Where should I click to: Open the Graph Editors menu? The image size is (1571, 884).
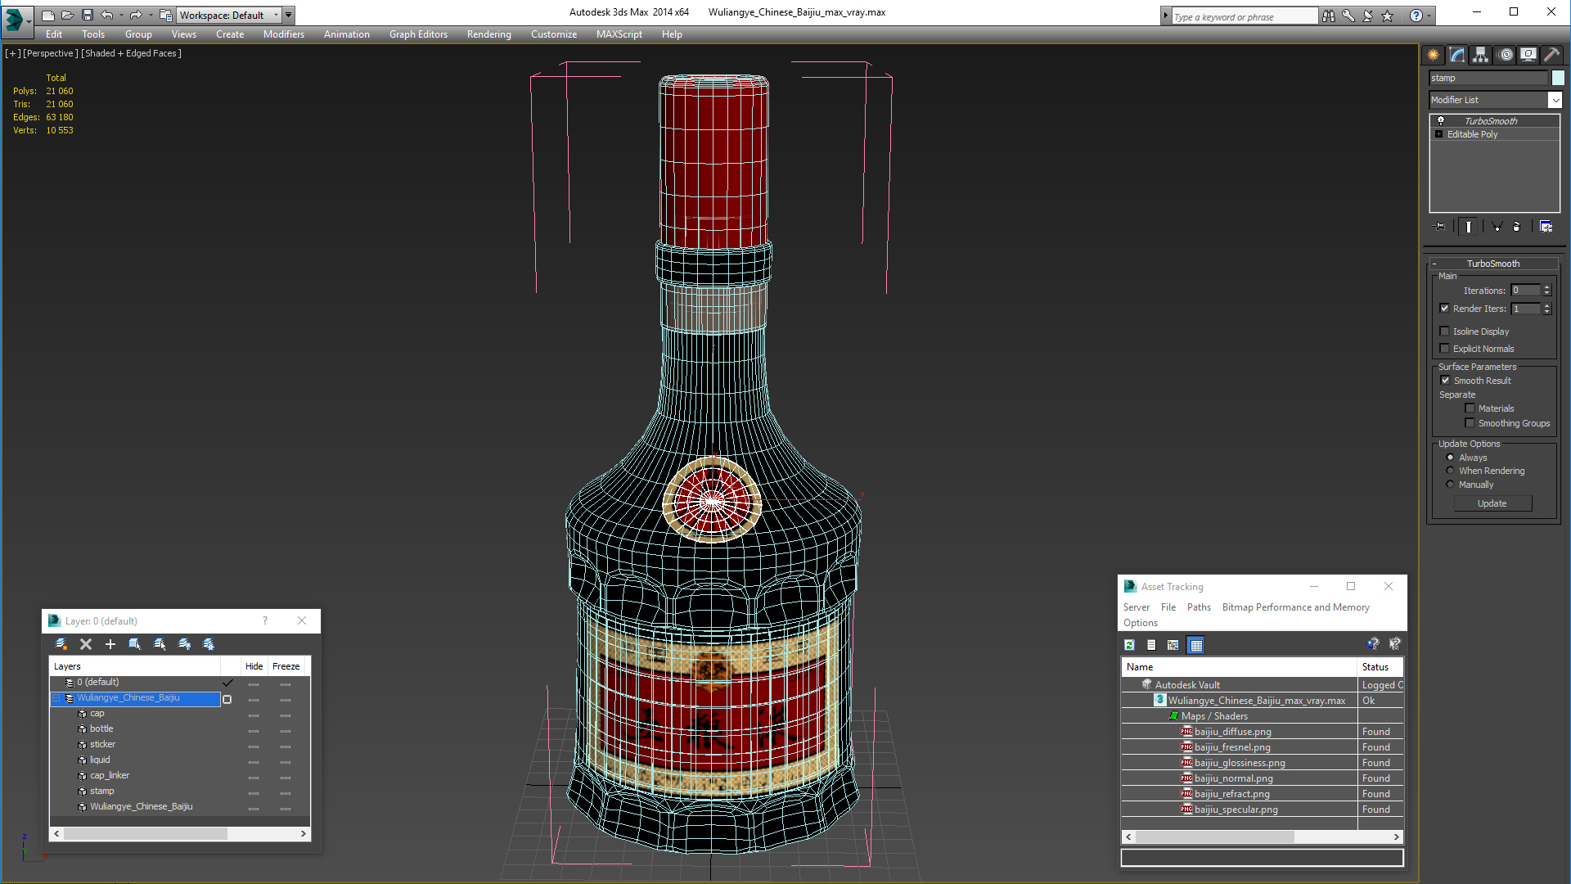pyautogui.click(x=418, y=34)
